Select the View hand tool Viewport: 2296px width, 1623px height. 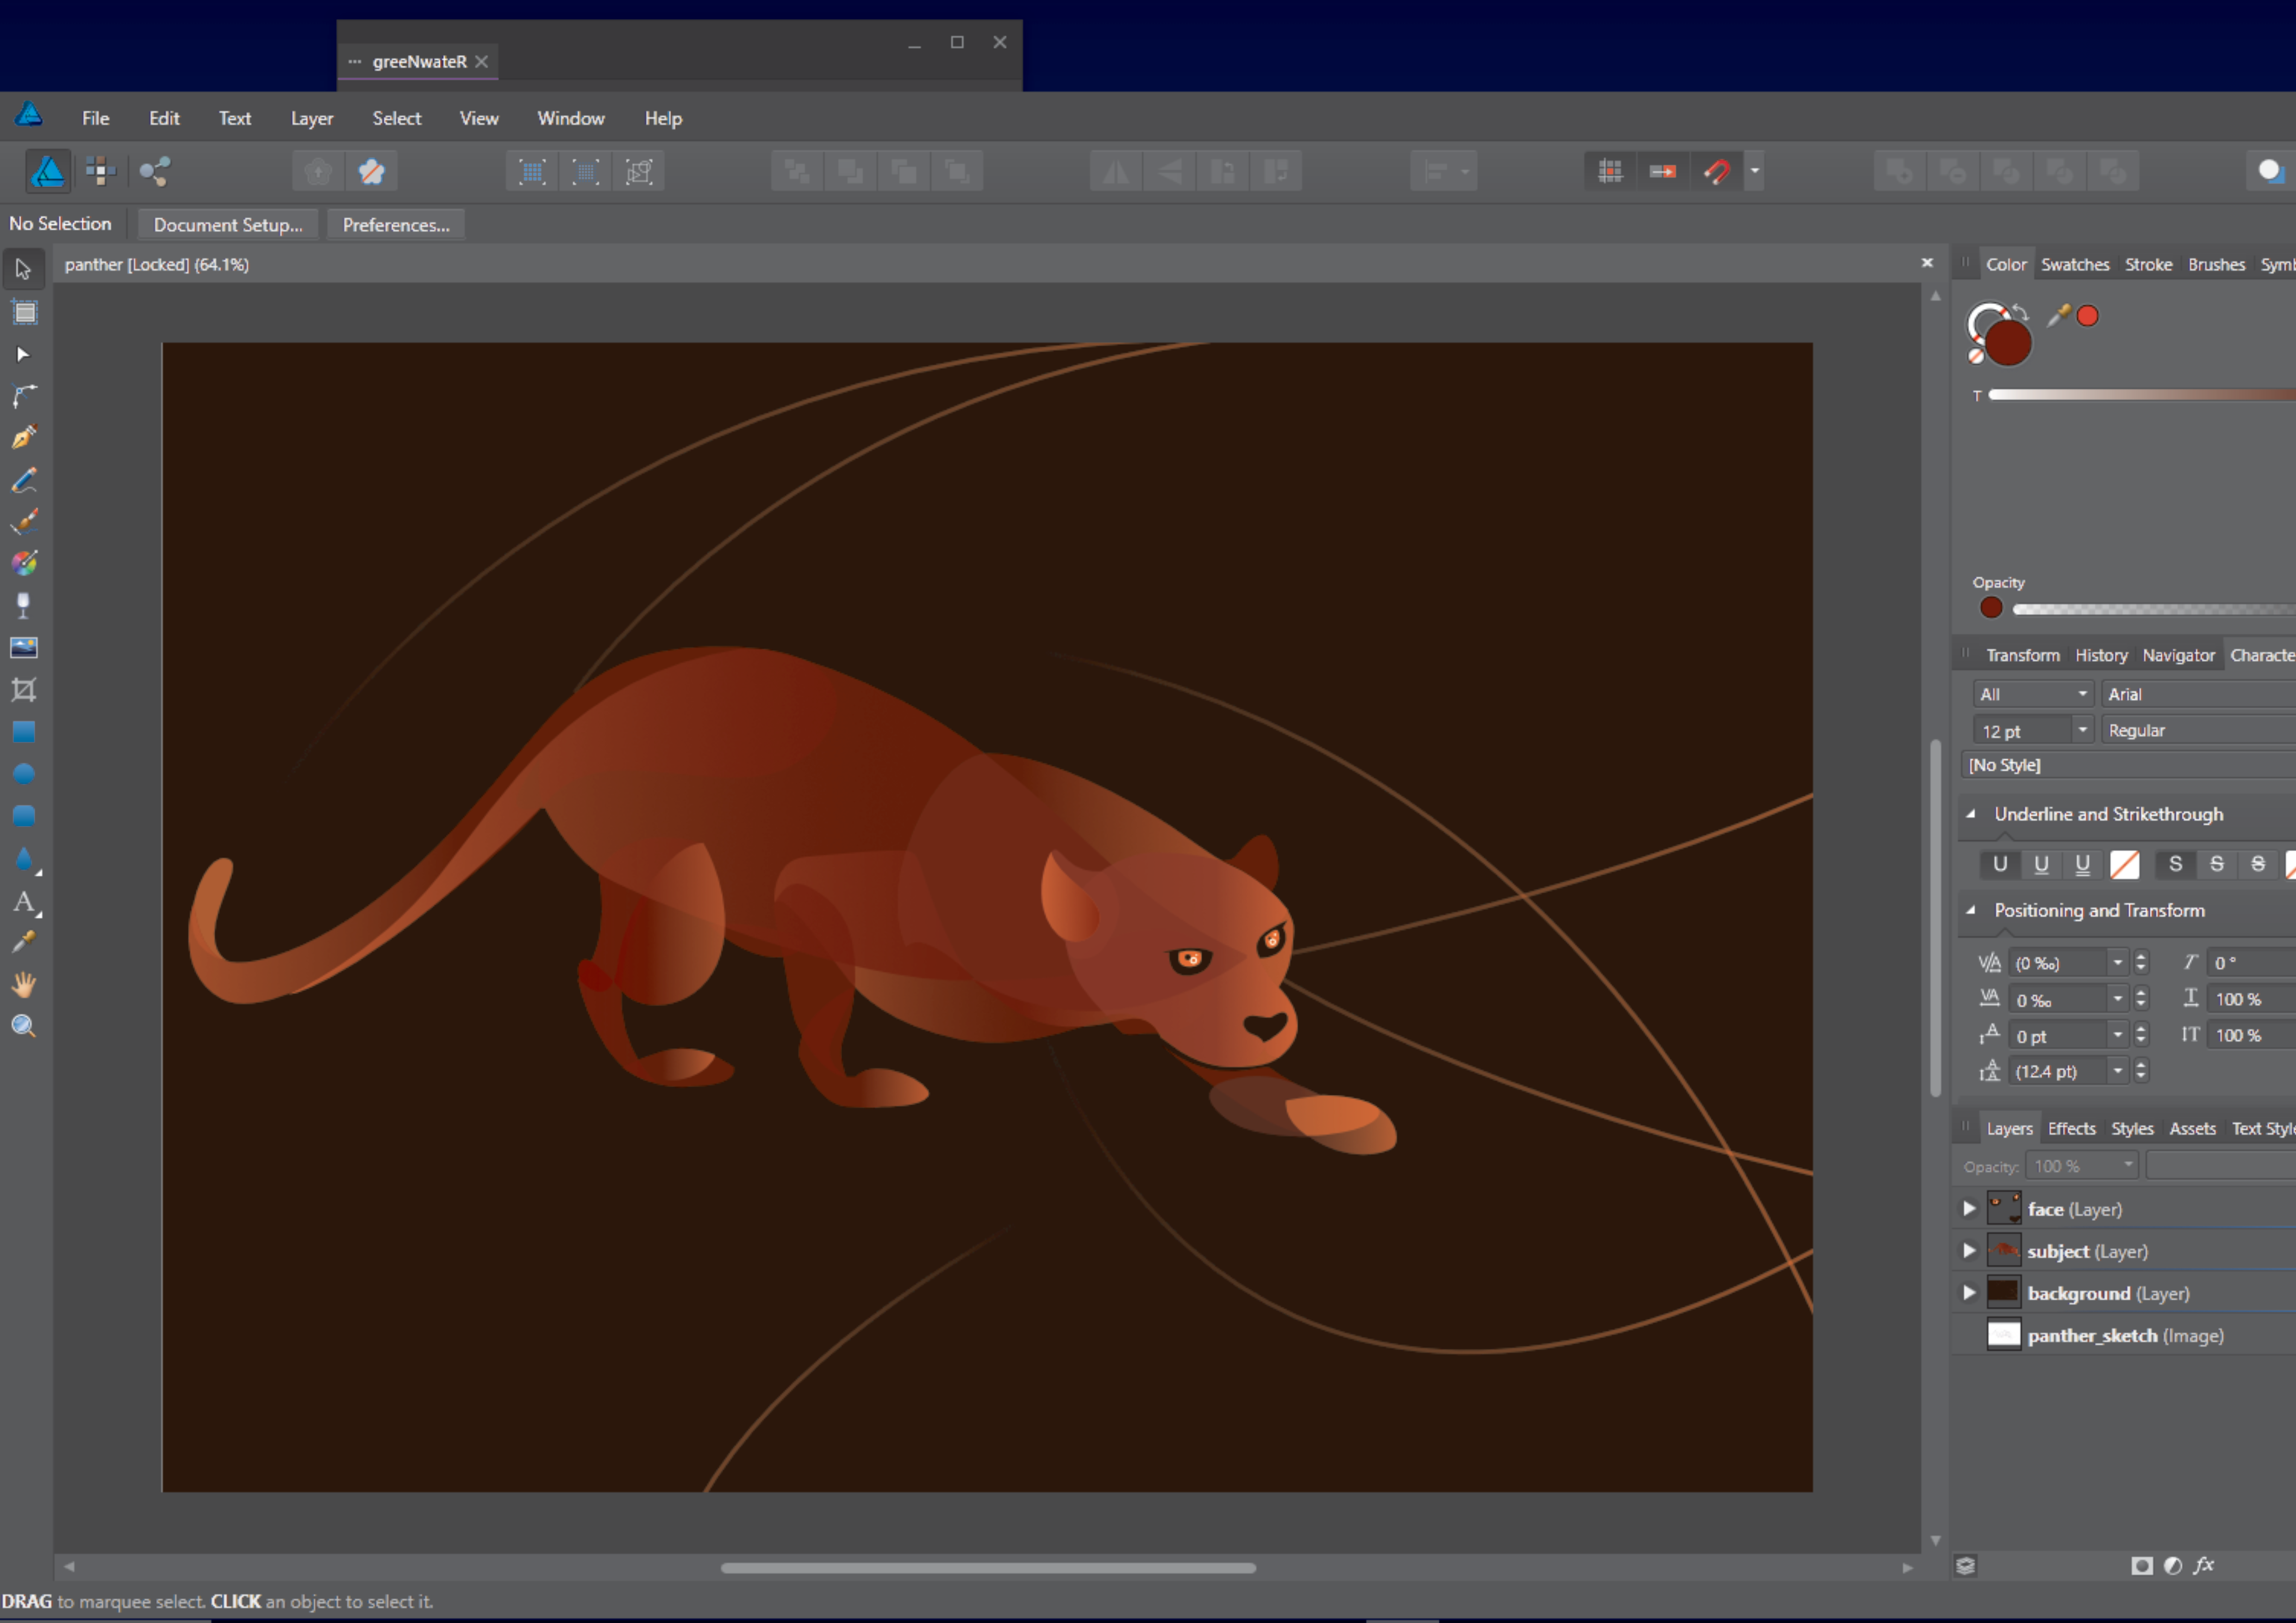pos(24,984)
